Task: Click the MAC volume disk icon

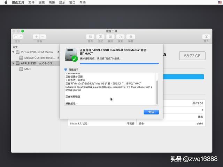Action: click(21, 69)
